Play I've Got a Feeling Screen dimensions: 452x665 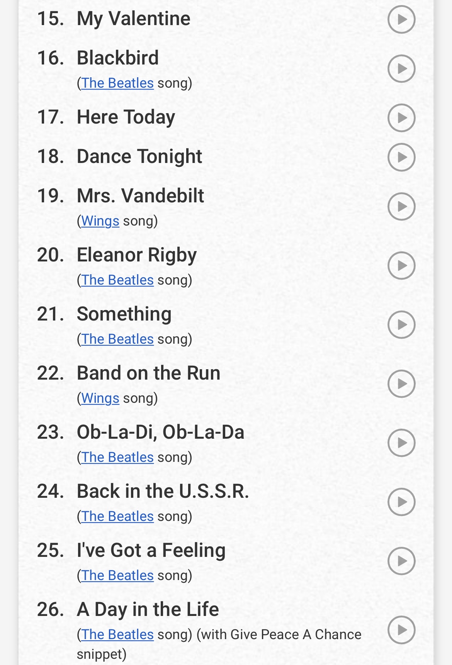(401, 561)
